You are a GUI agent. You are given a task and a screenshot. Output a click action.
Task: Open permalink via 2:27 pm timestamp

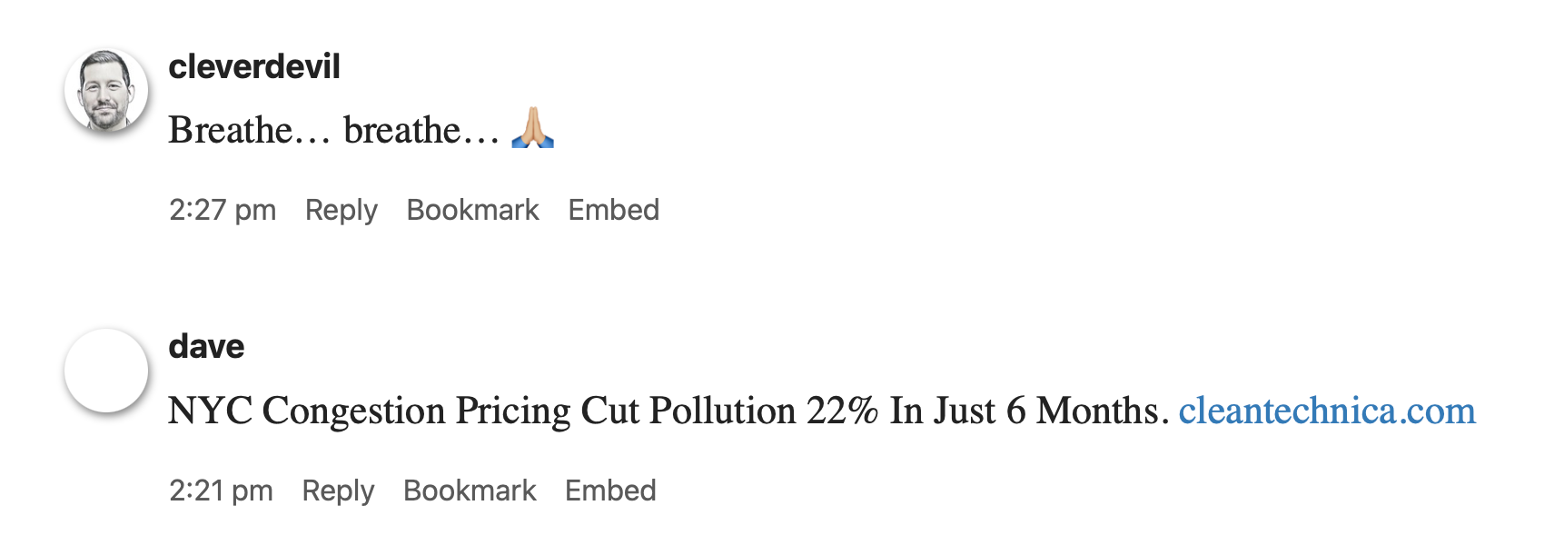point(223,210)
